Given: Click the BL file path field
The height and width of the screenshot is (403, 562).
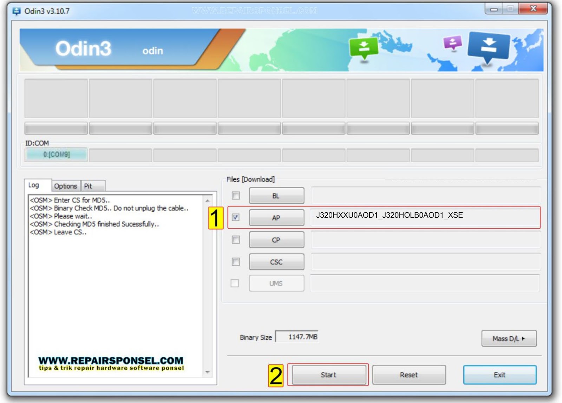Looking at the screenshot, I should 425,196.
